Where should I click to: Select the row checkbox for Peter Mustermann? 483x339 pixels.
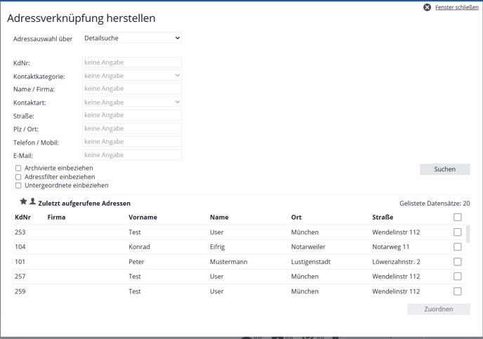tap(458, 262)
